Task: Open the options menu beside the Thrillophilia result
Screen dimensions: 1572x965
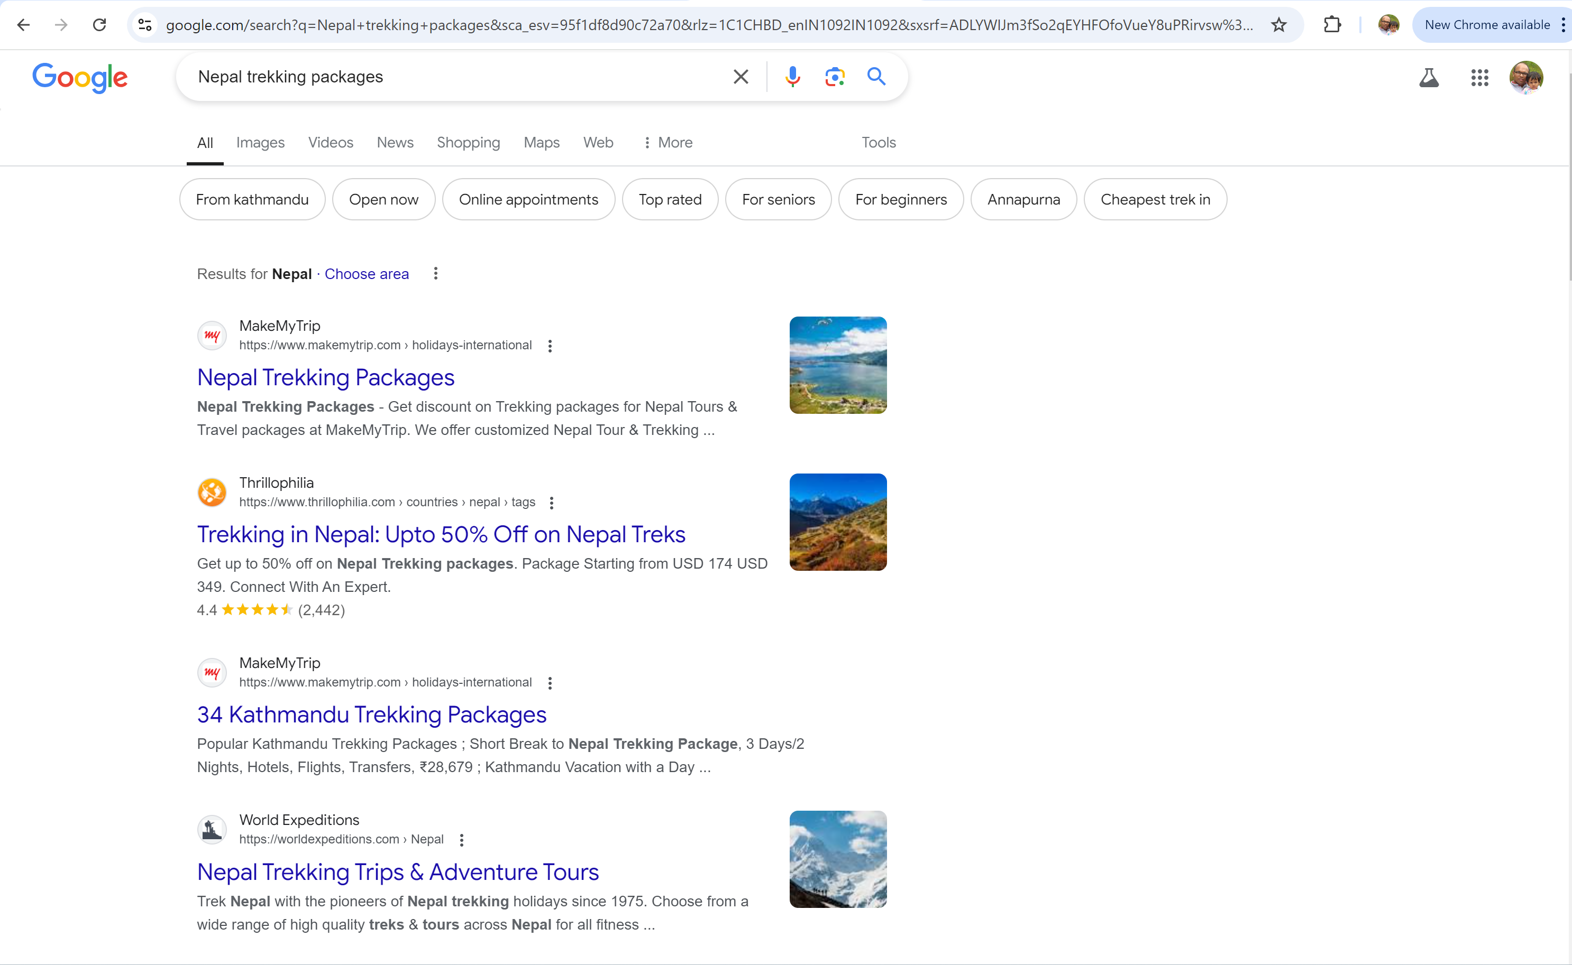Action: (551, 503)
